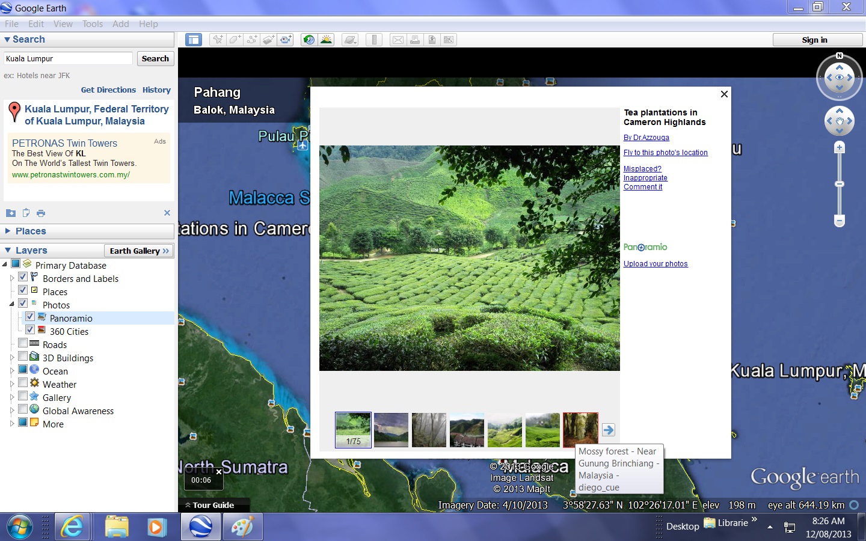Enable the Roads layer checkbox
The image size is (866, 541).
[x=23, y=343]
